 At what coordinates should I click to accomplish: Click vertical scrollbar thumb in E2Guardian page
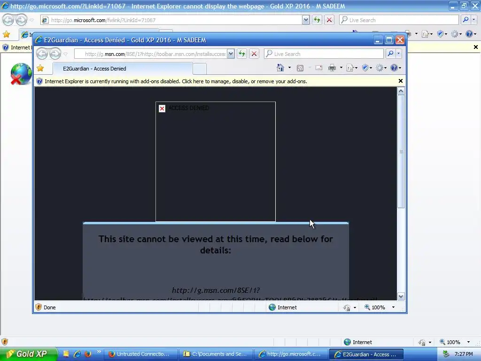pyautogui.click(x=401, y=152)
